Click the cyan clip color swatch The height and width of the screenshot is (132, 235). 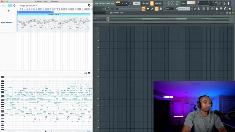(x=10, y=5)
